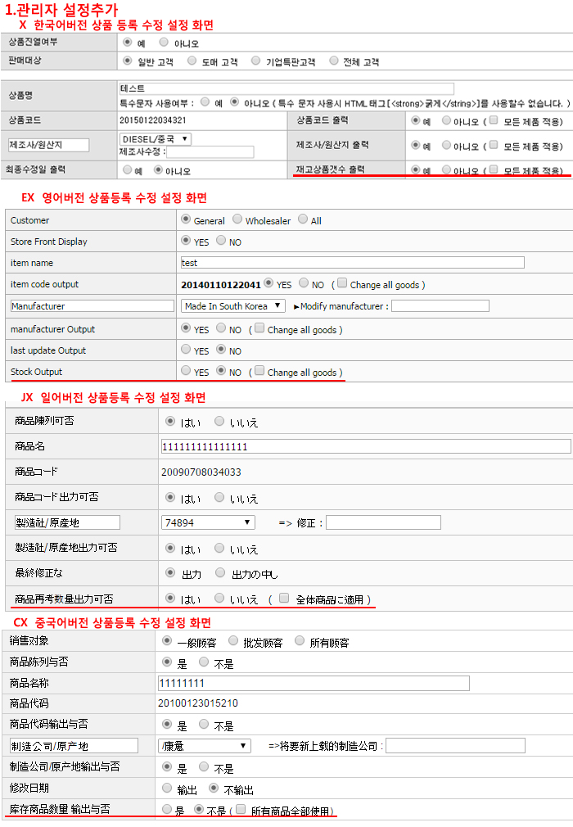Choose 批发顾客 for 销售对象

pyautogui.click(x=234, y=640)
